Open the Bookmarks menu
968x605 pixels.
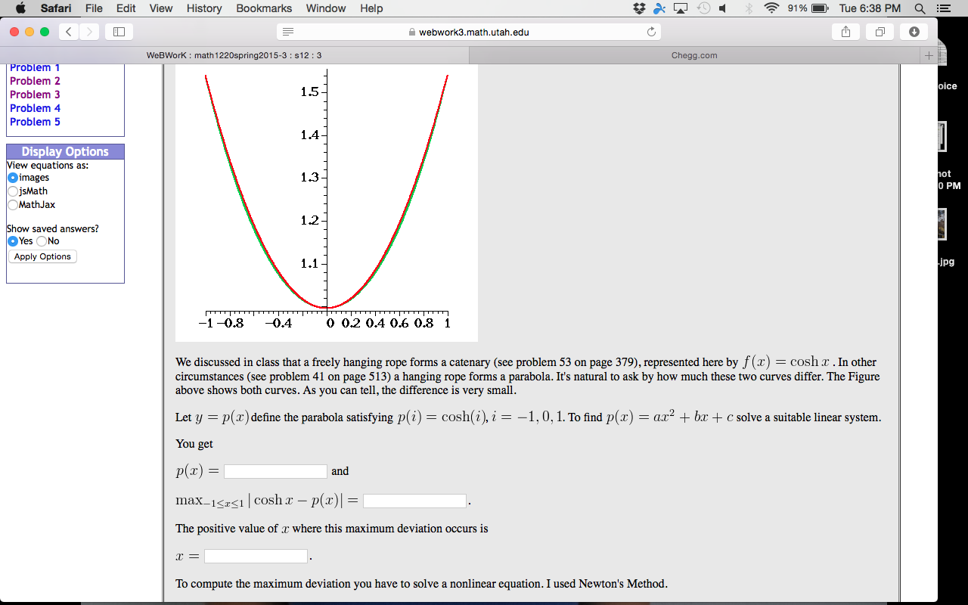pyautogui.click(x=264, y=8)
